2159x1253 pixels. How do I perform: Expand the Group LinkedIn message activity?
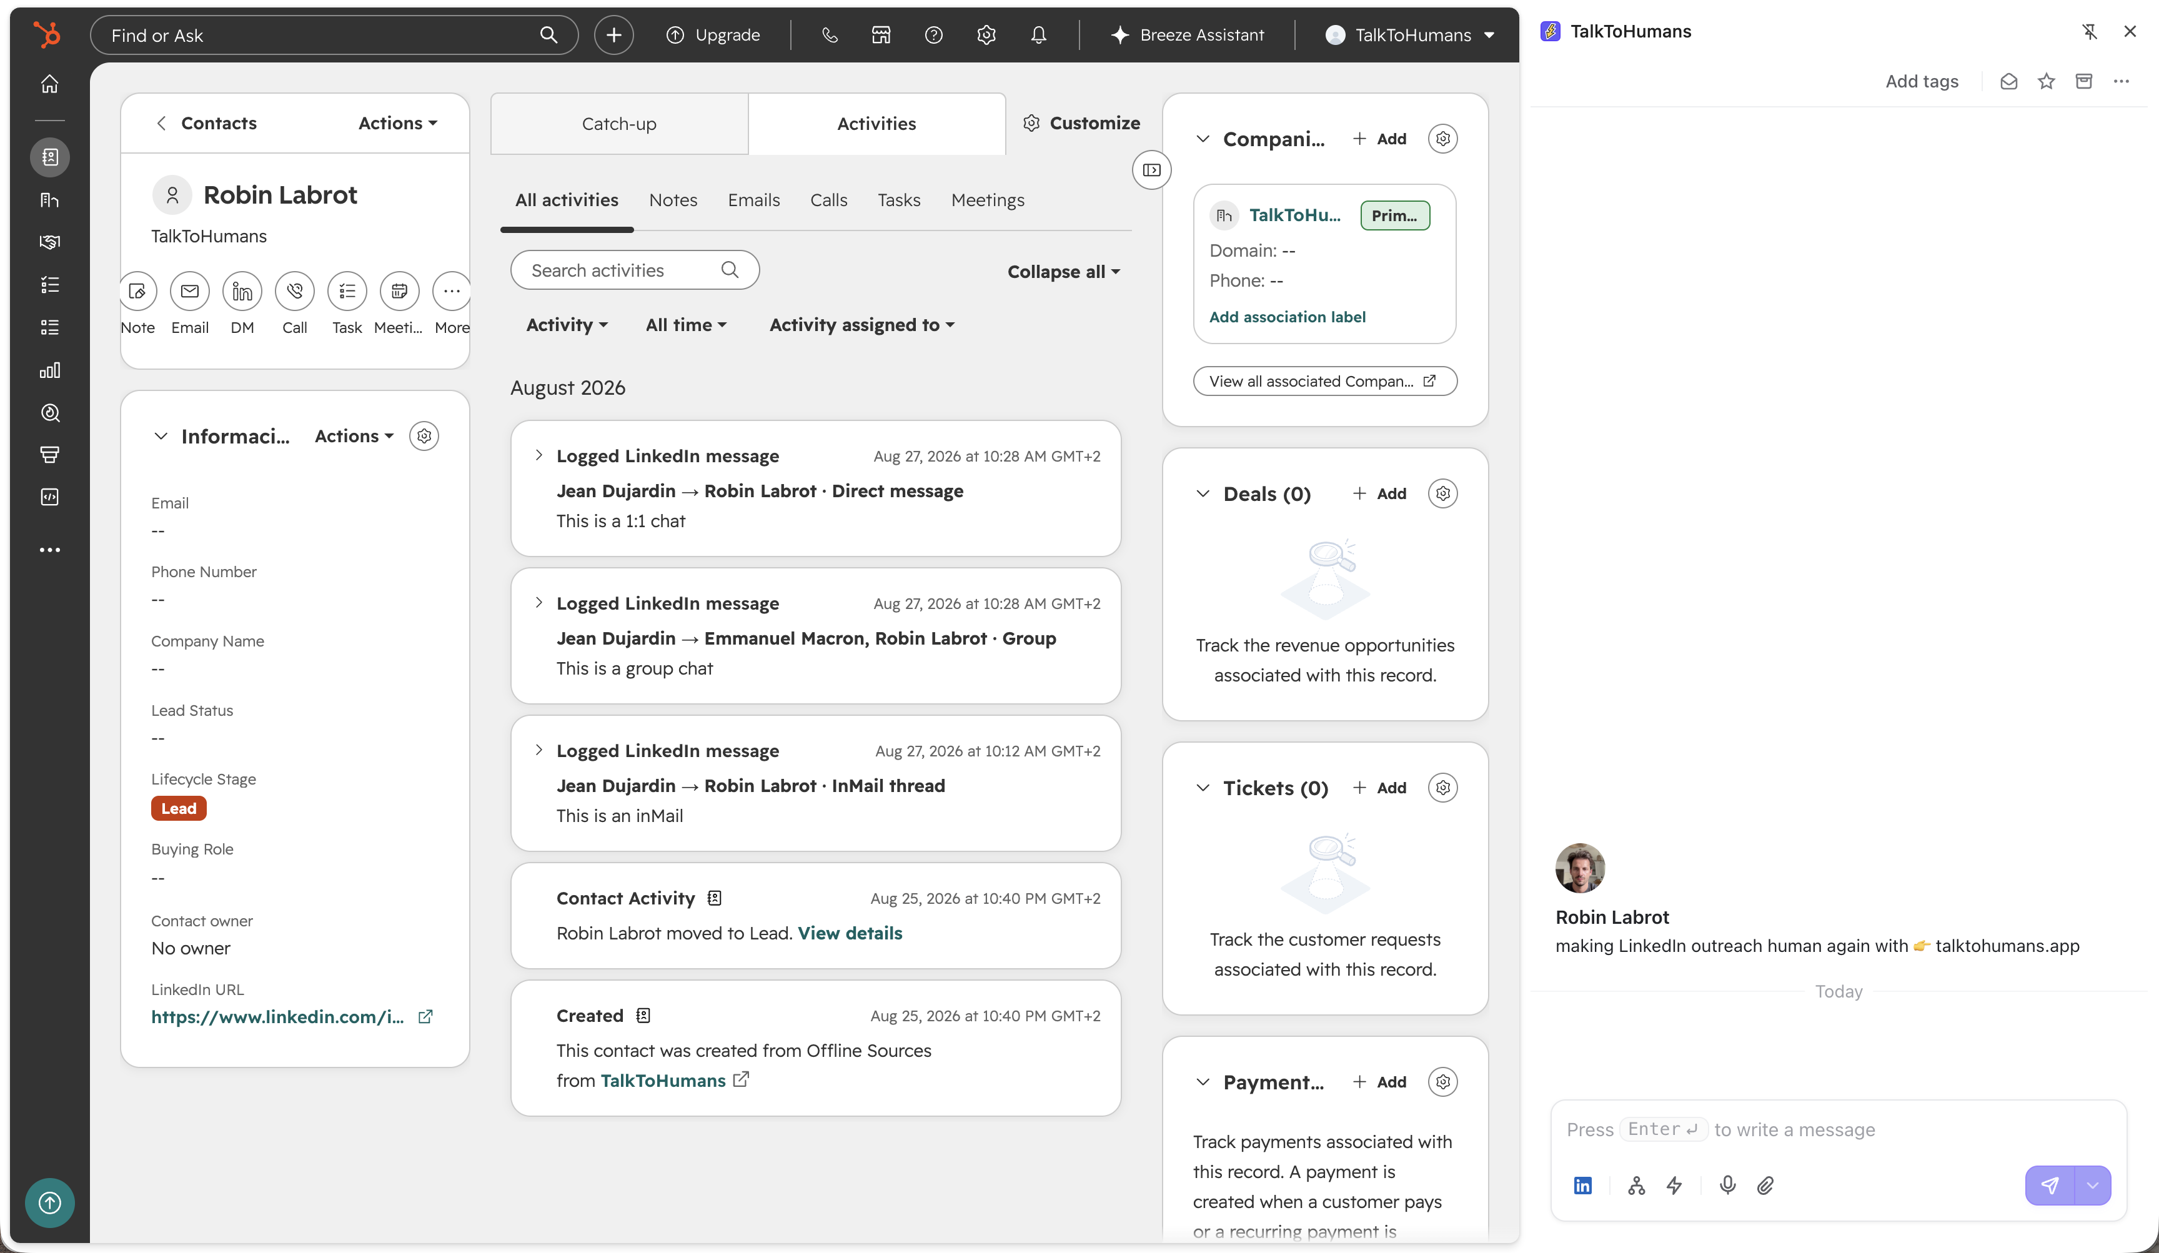[539, 603]
